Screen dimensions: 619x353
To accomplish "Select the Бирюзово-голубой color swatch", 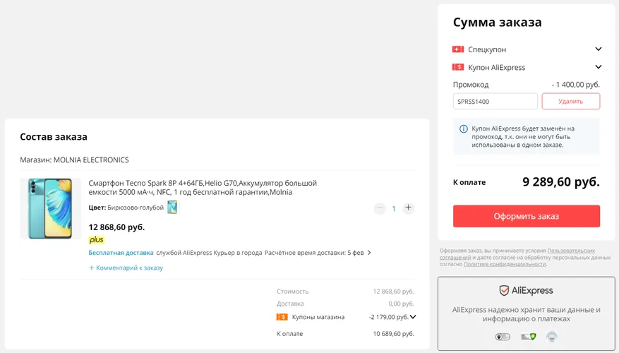I will 172,208.
